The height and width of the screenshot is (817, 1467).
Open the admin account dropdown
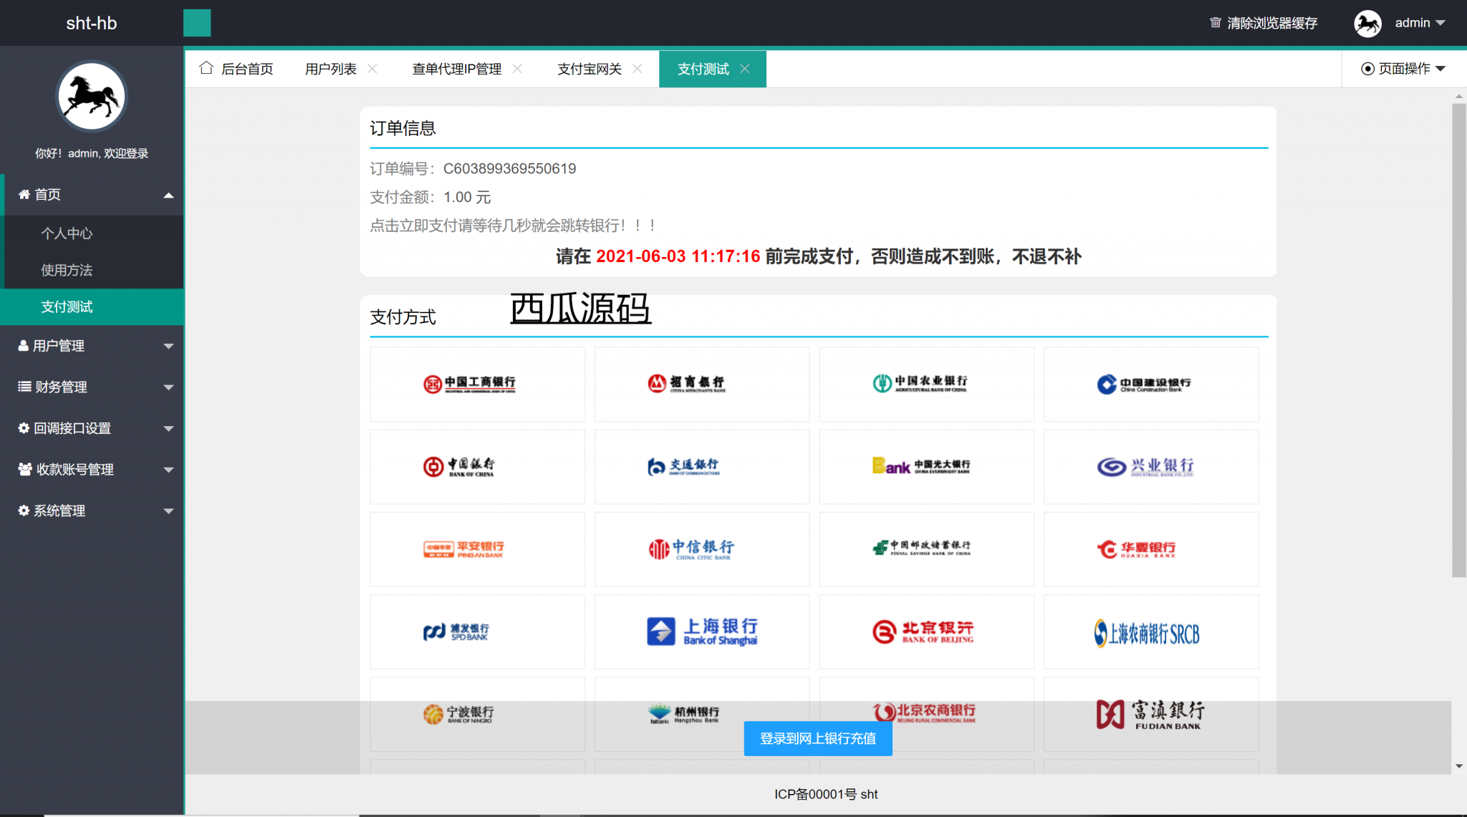tap(1420, 23)
